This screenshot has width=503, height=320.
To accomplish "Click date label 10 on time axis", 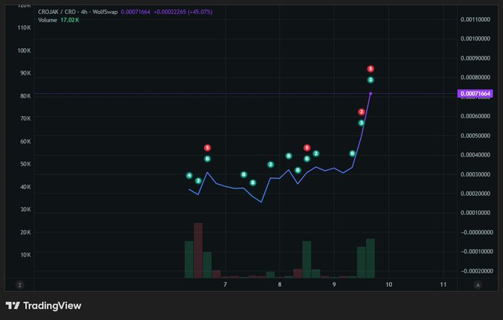I will click(x=389, y=285).
